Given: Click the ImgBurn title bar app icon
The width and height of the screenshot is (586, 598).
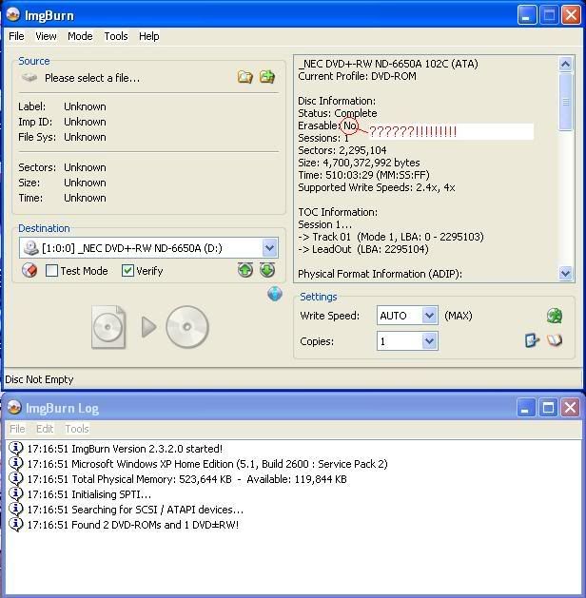Looking at the screenshot, I should pyautogui.click(x=13, y=15).
